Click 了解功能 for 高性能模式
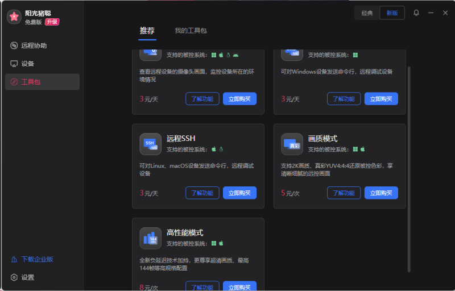The width and height of the screenshot is (455, 291). pyautogui.click(x=202, y=286)
